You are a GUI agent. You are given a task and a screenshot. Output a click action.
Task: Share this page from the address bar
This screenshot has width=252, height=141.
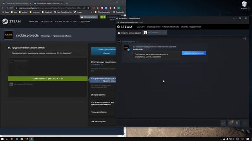[84, 8]
